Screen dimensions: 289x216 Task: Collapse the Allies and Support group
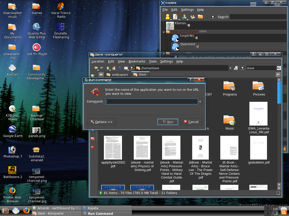click(164, 32)
